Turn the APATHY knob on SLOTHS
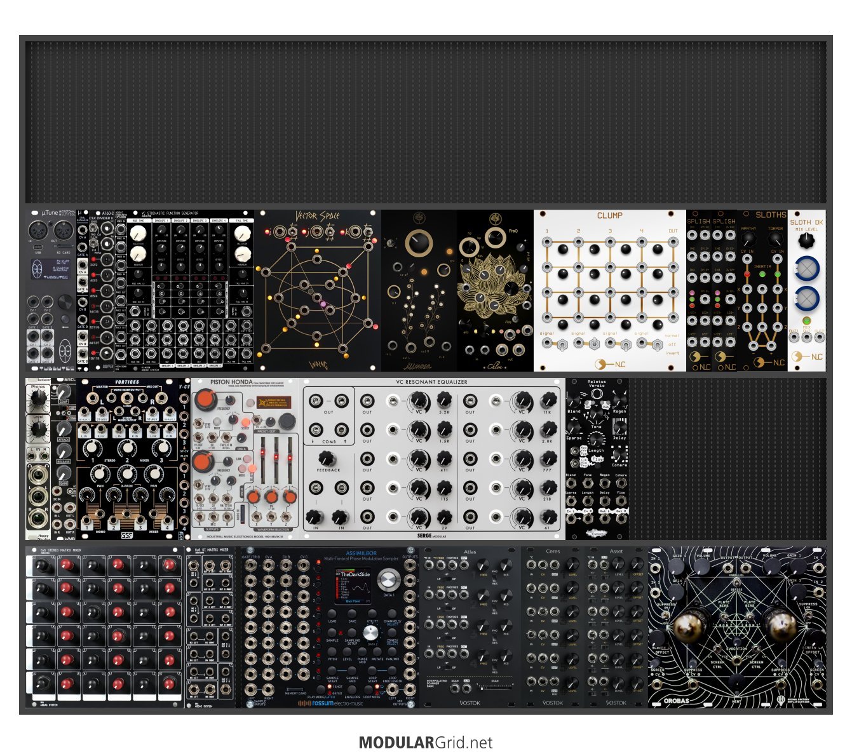The height and width of the screenshot is (756, 852). pos(749,239)
